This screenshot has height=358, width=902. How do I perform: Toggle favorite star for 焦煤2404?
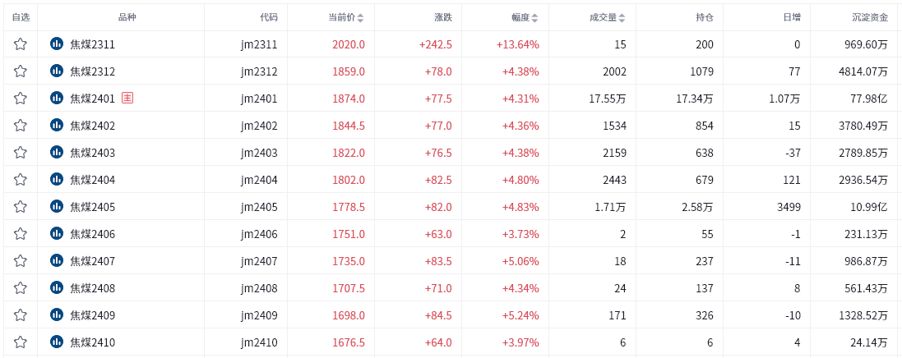click(x=20, y=179)
